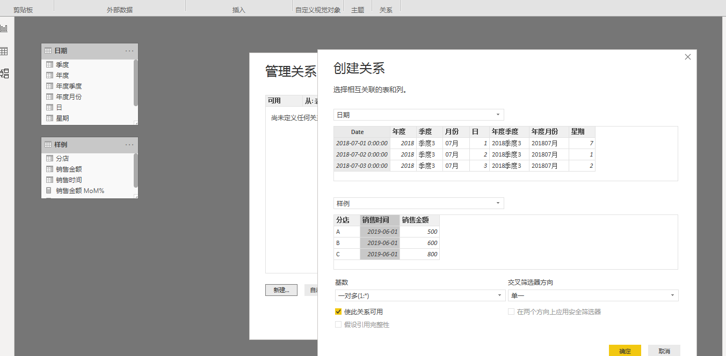Click the 主题 ribbon group label
This screenshot has width=726, height=356.
click(358, 10)
